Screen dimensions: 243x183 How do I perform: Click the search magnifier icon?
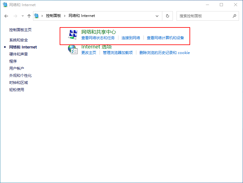[234, 16]
